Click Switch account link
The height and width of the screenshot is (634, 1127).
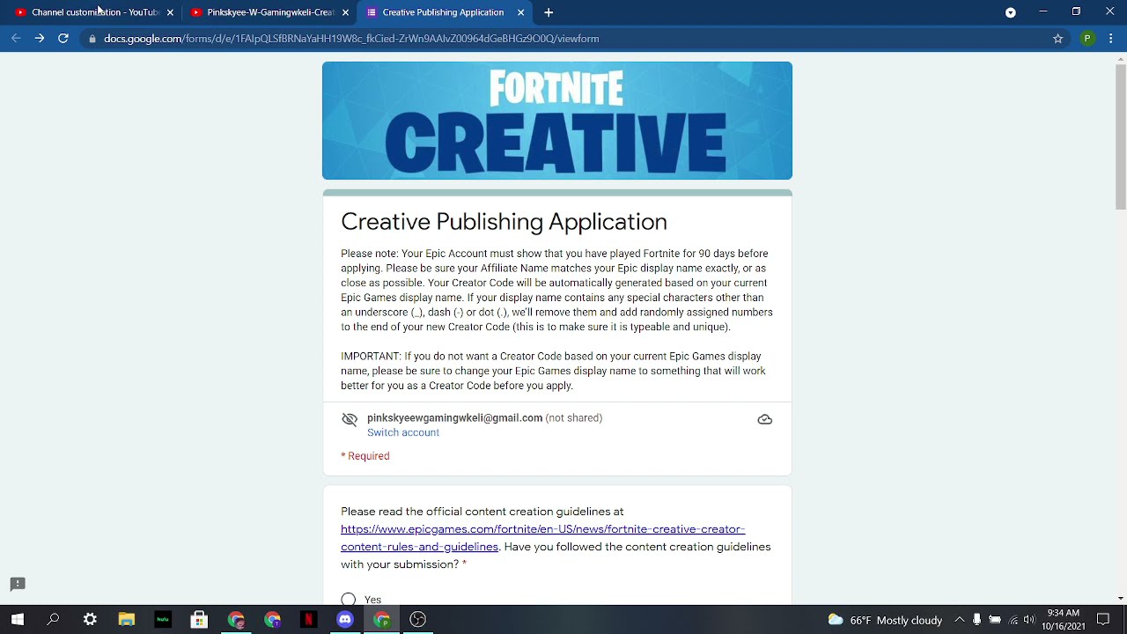(x=403, y=432)
